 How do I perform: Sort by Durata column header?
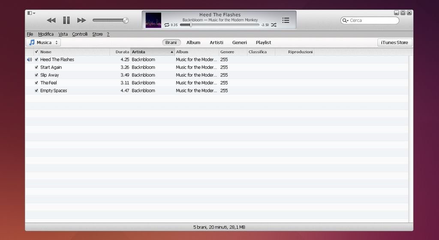coord(120,52)
